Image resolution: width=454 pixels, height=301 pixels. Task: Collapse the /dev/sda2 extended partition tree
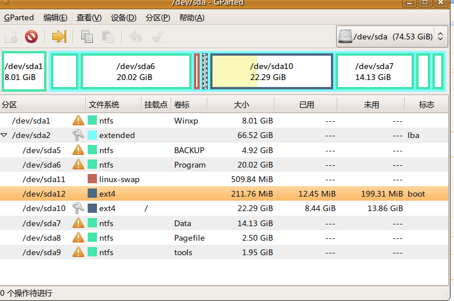pyautogui.click(x=3, y=135)
